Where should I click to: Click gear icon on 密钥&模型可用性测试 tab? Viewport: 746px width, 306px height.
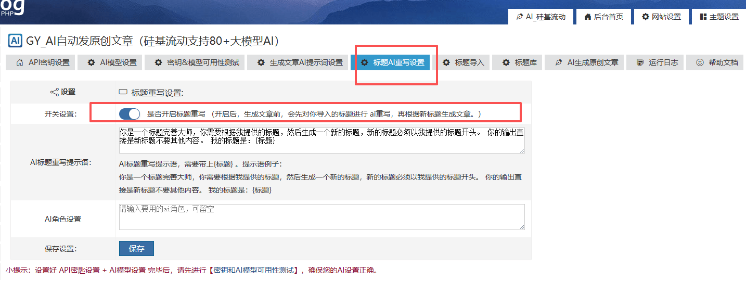[158, 62]
